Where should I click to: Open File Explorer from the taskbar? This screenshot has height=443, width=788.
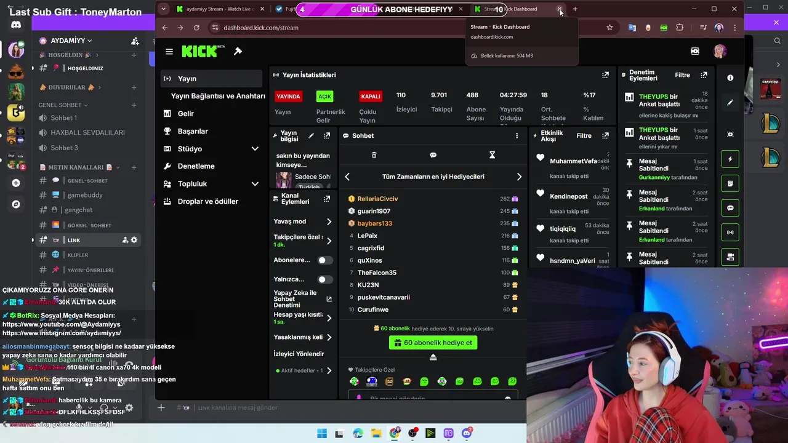click(x=376, y=434)
